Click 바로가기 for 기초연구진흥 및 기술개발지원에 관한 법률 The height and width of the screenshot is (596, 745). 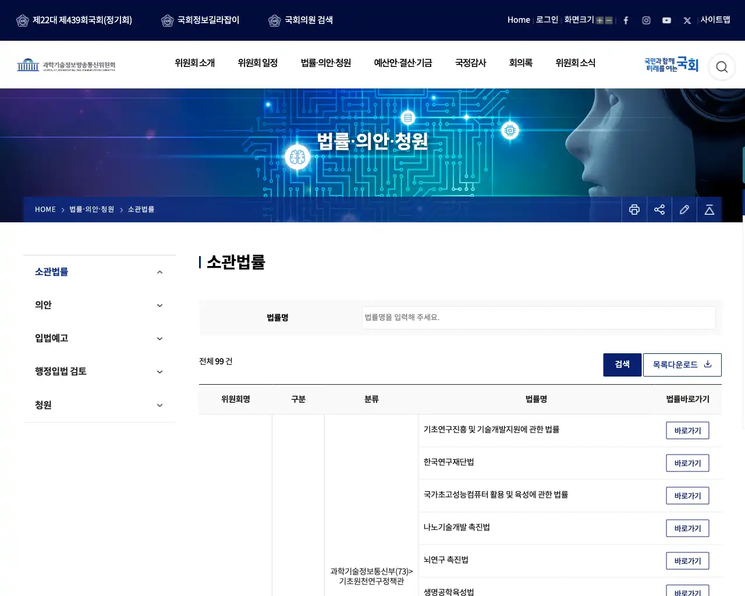point(687,431)
